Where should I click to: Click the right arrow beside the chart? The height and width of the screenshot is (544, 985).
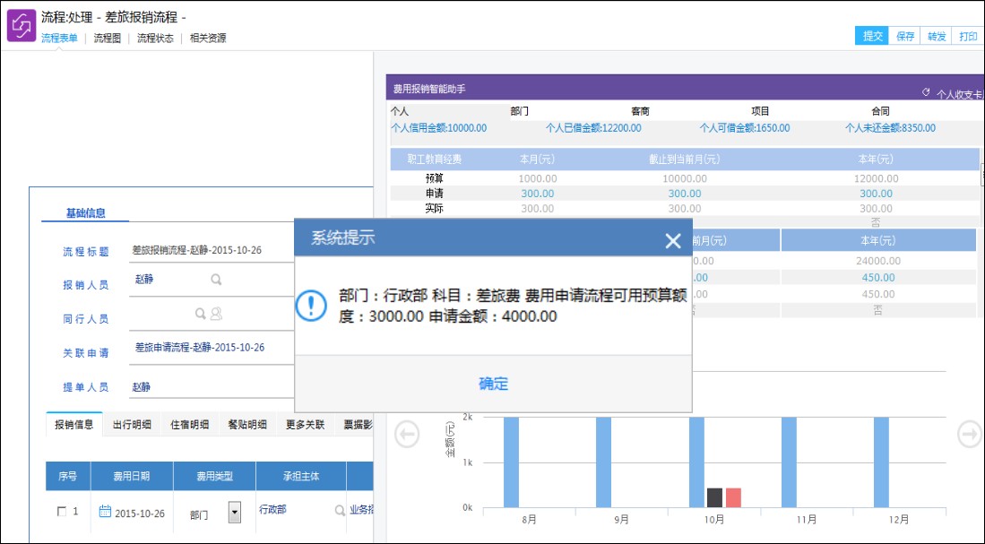(x=970, y=435)
